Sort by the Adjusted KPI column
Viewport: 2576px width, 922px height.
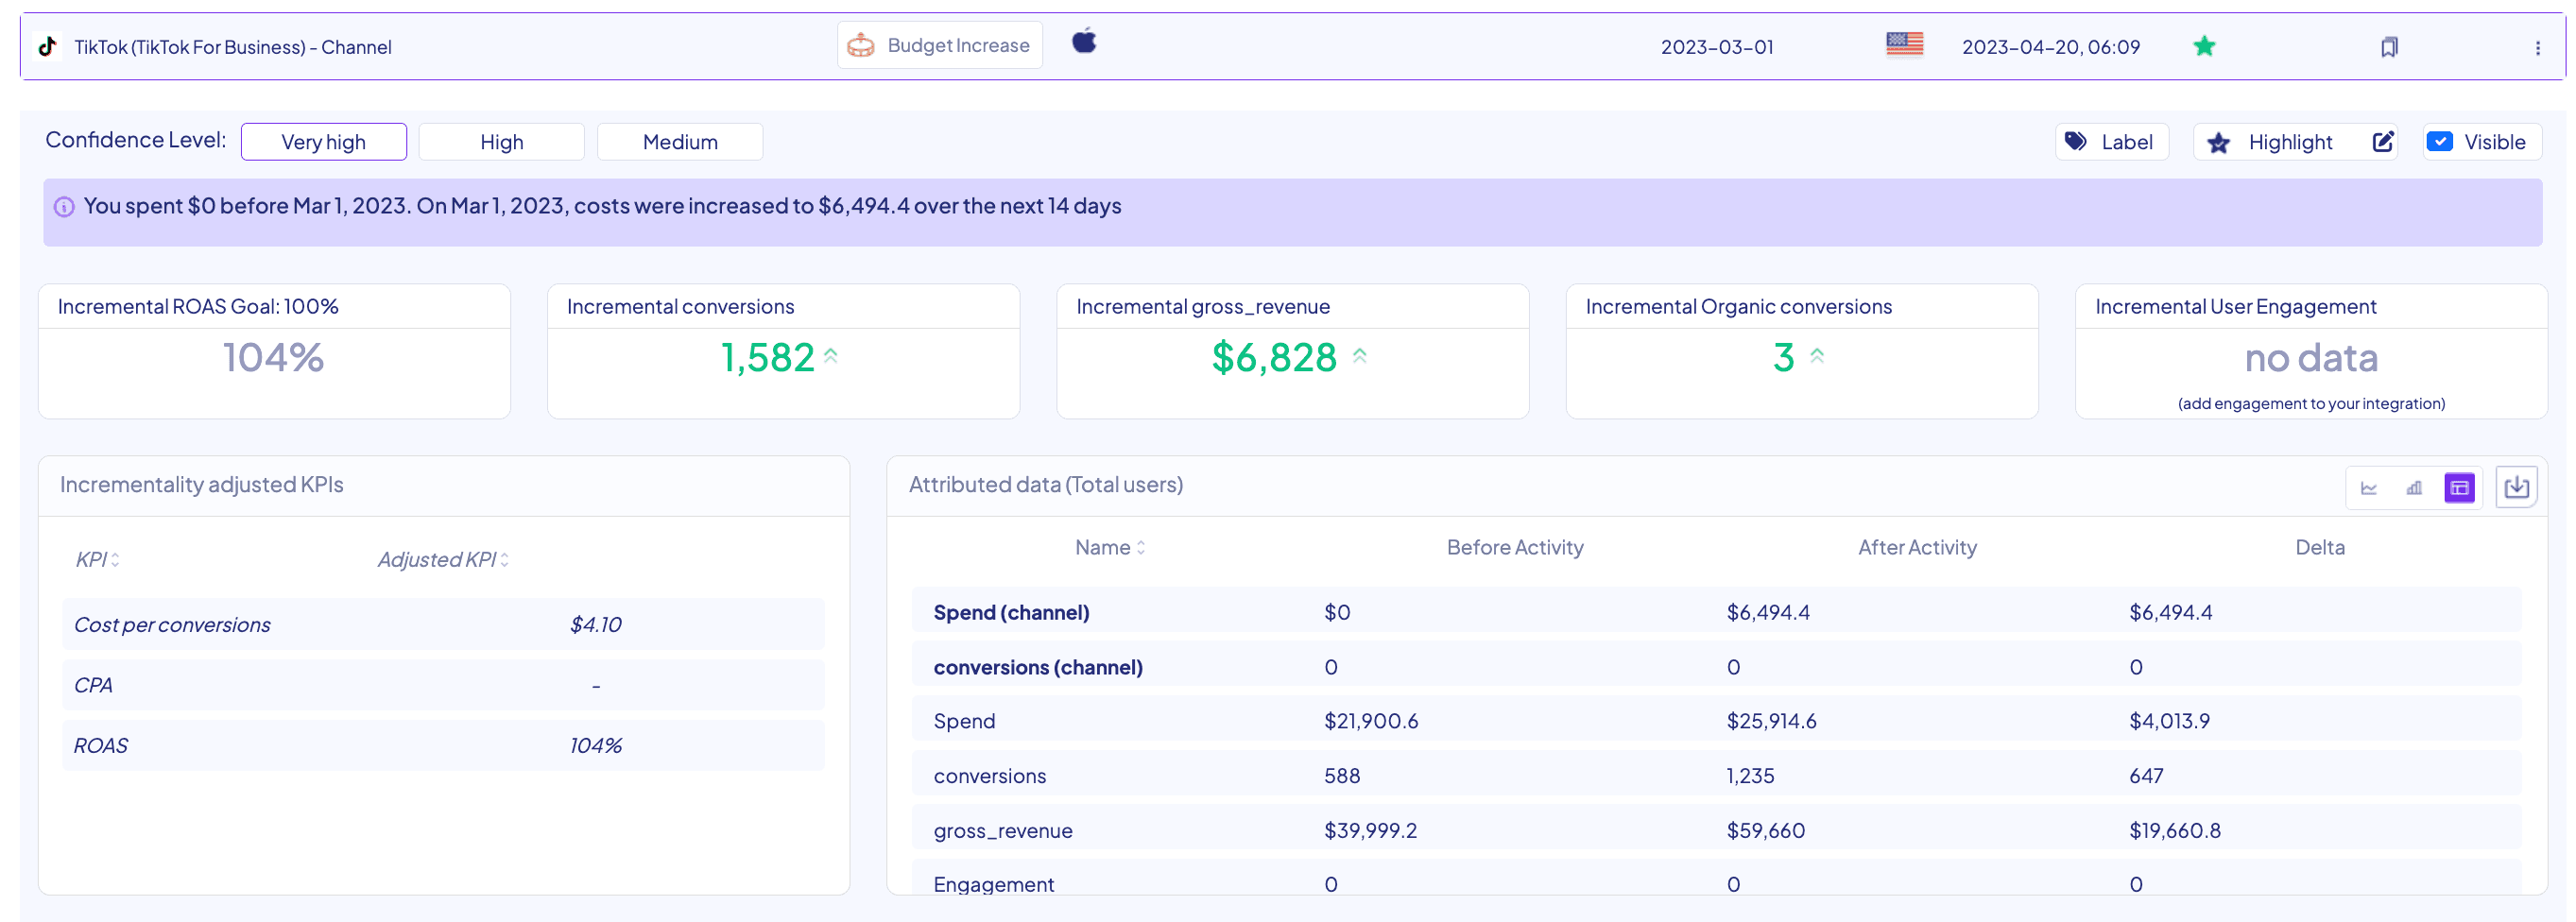click(443, 560)
